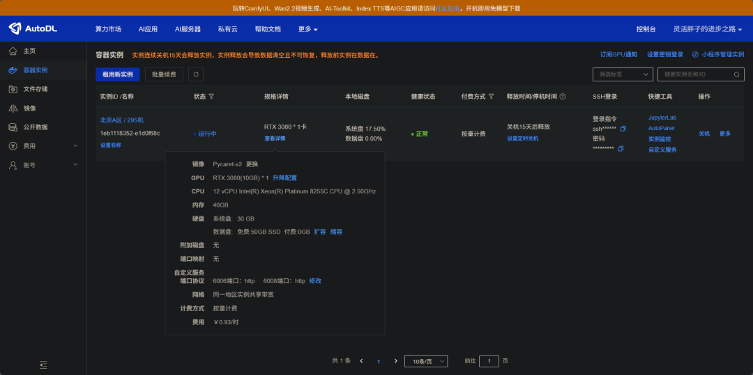
Task: Open the 筛选标签 dropdown
Action: pos(623,74)
